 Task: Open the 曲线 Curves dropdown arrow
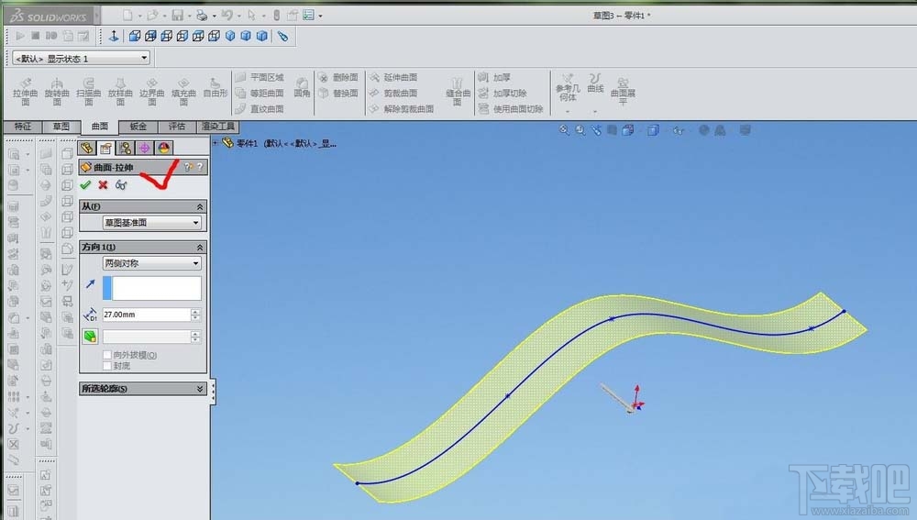pyautogui.click(x=595, y=111)
